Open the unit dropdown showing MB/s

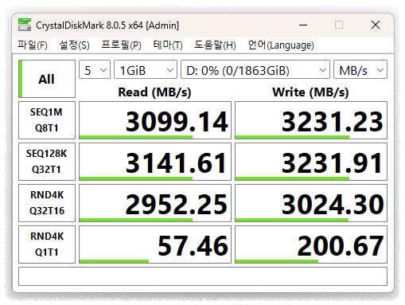click(x=360, y=69)
